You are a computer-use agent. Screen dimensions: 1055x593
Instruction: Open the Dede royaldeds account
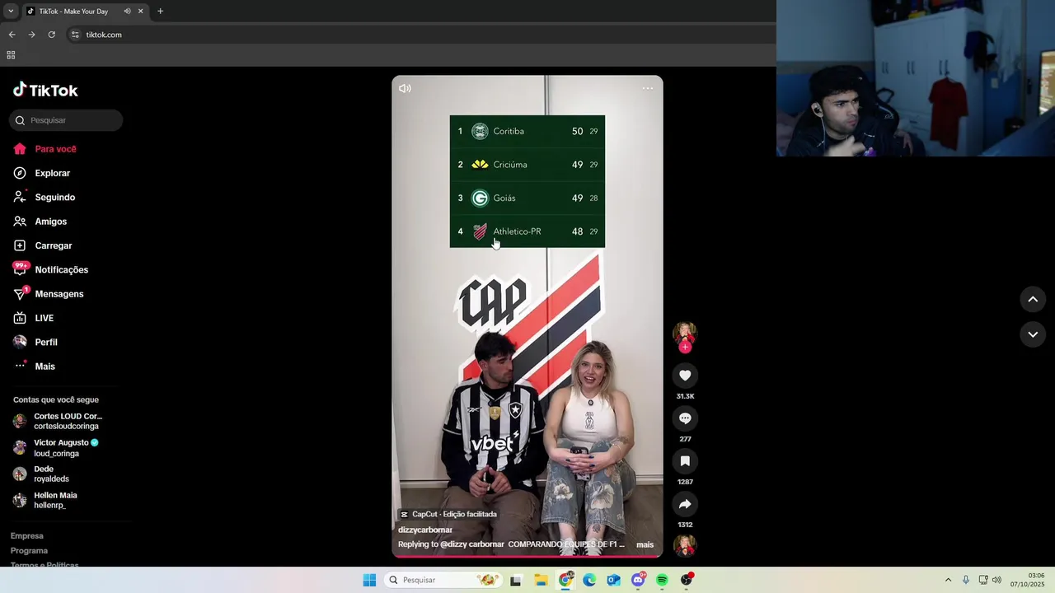41,474
